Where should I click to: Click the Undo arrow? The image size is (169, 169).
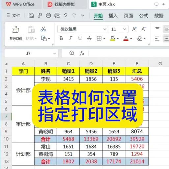pos(66,16)
